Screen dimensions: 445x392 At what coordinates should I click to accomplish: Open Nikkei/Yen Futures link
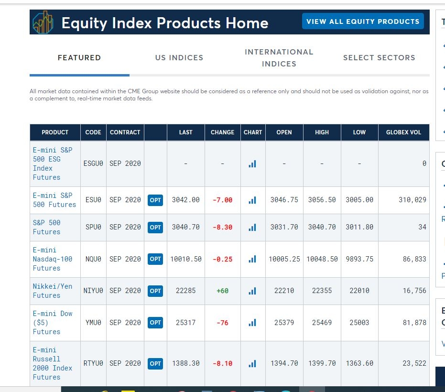click(53, 291)
